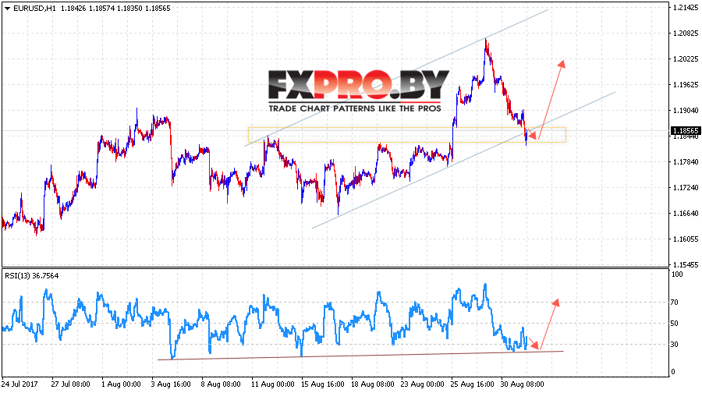The image size is (702, 393).
Task: Select the EURUSD,H1 chart symbol label
Action: [x=34, y=9]
